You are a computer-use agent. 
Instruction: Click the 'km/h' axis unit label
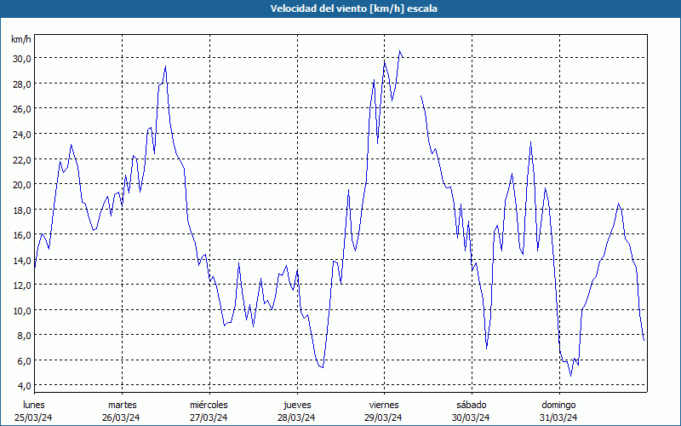pyautogui.click(x=21, y=39)
